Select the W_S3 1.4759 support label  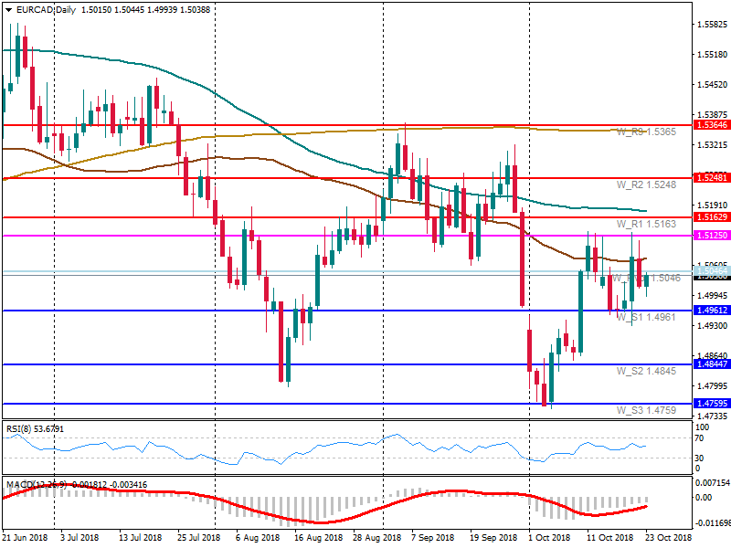click(x=645, y=411)
